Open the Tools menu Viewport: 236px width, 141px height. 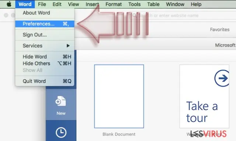(x=134, y=4)
